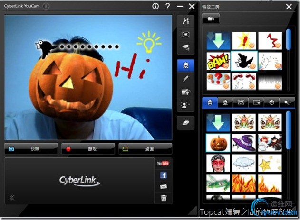Click the folder camera button in effects panel

coord(211,18)
